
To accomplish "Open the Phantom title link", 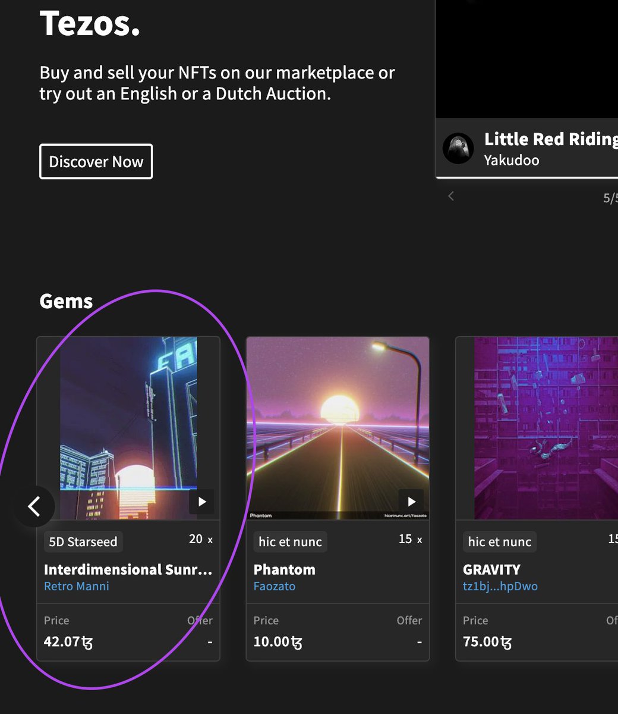I will pos(285,569).
